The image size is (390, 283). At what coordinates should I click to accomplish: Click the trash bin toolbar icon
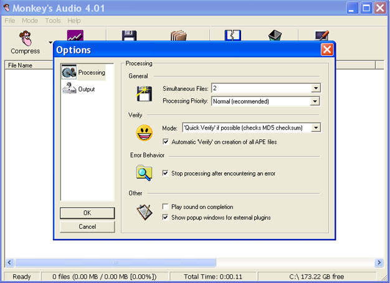[275, 35]
